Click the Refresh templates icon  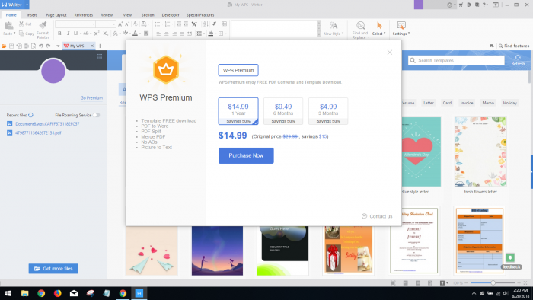click(518, 60)
